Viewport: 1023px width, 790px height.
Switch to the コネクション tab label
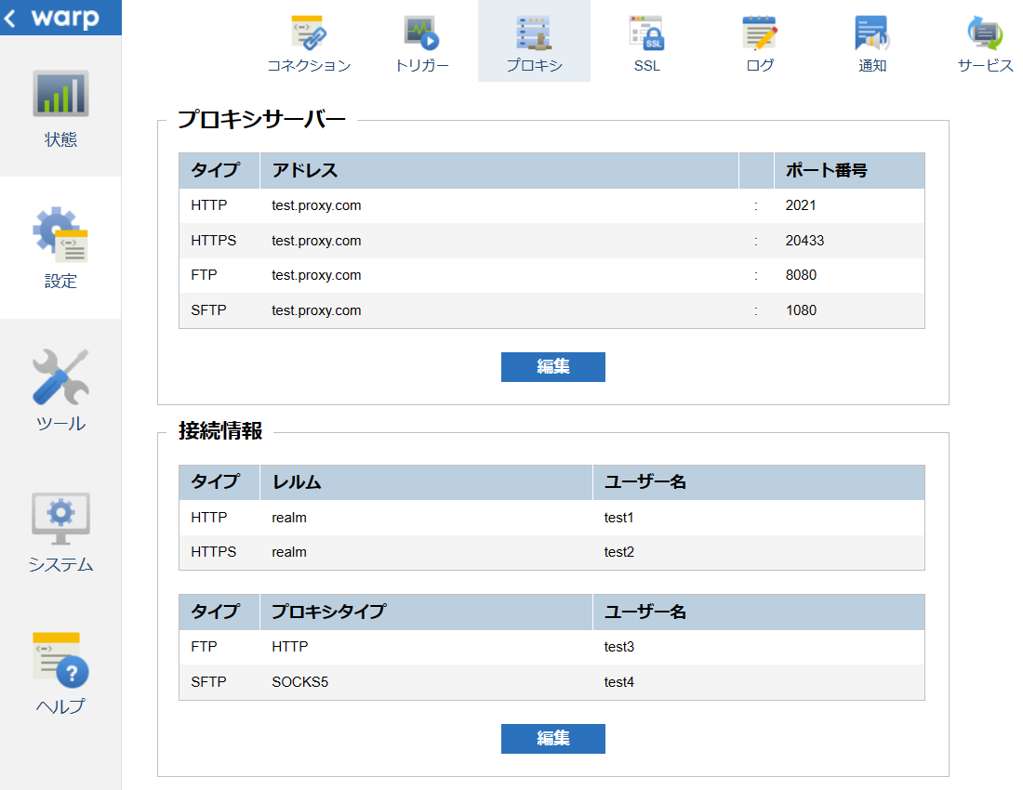point(310,65)
